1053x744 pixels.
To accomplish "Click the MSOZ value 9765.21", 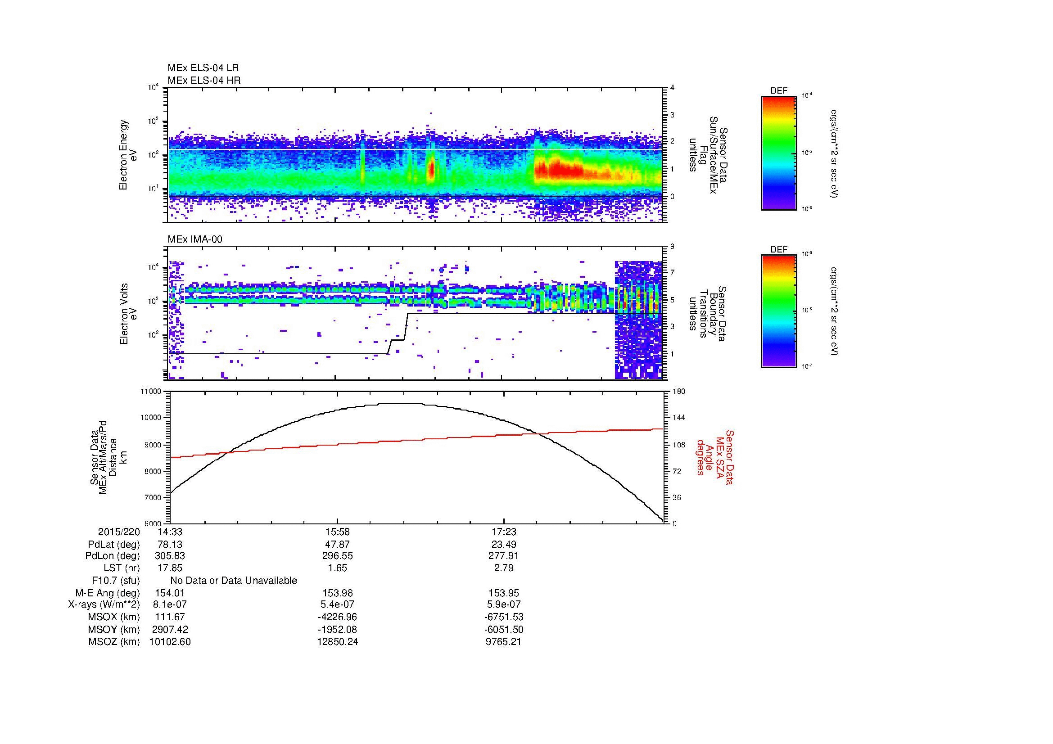I will tap(504, 642).
